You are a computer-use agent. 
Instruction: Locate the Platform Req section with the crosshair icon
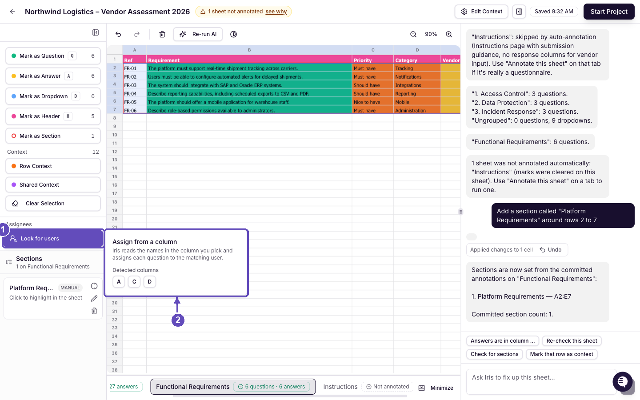click(x=94, y=286)
